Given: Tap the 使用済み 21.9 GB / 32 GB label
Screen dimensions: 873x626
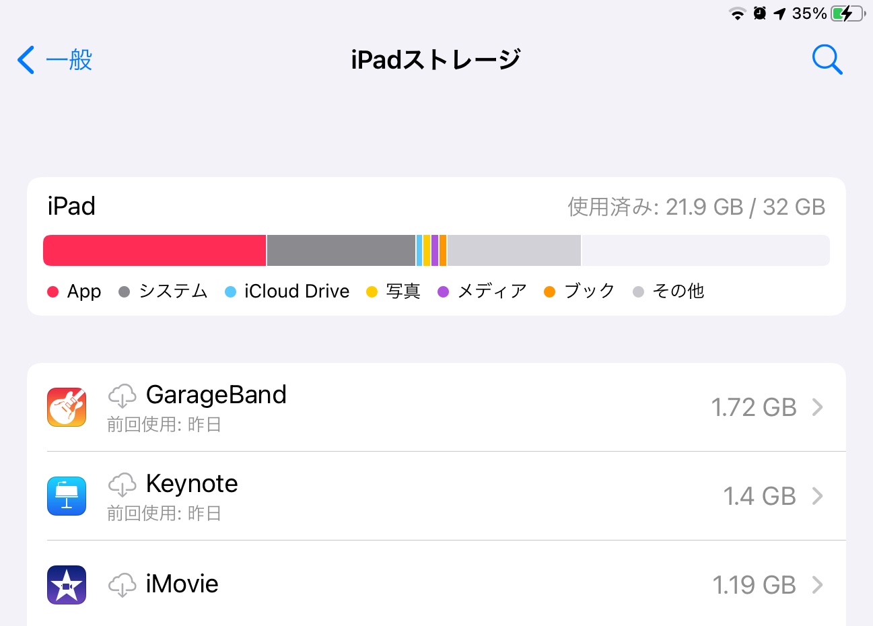Looking at the screenshot, I should 696,207.
